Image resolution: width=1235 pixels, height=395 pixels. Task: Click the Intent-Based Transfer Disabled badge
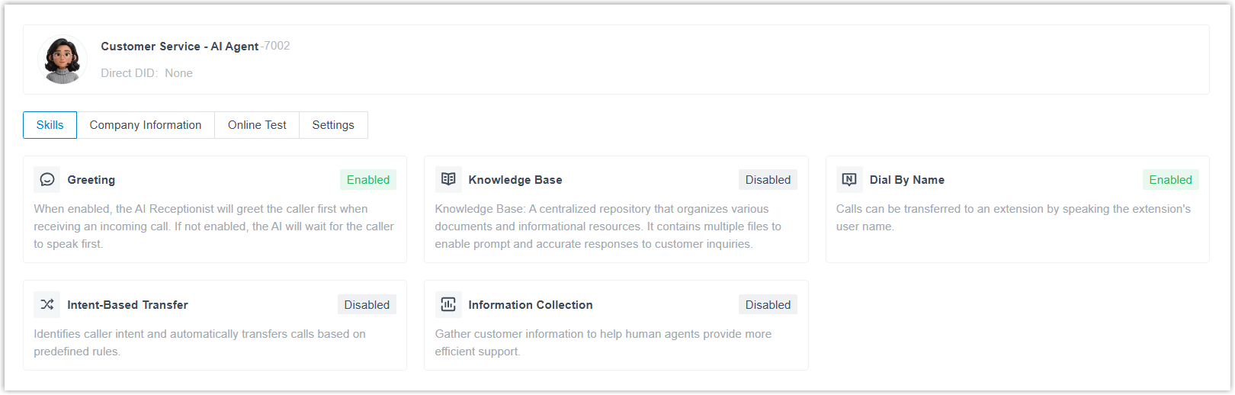(367, 305)
